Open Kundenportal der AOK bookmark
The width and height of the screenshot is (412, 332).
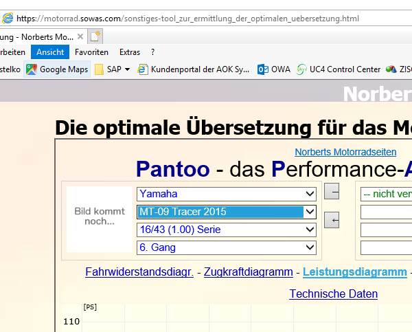[194, 69]
